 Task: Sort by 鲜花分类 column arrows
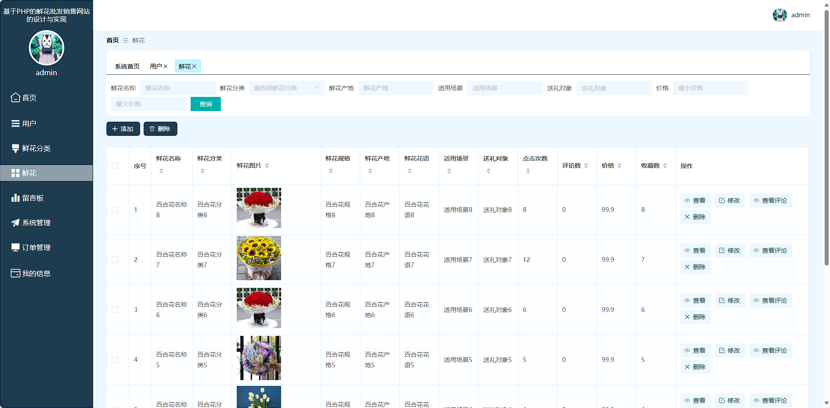click(x=203, y=171)
